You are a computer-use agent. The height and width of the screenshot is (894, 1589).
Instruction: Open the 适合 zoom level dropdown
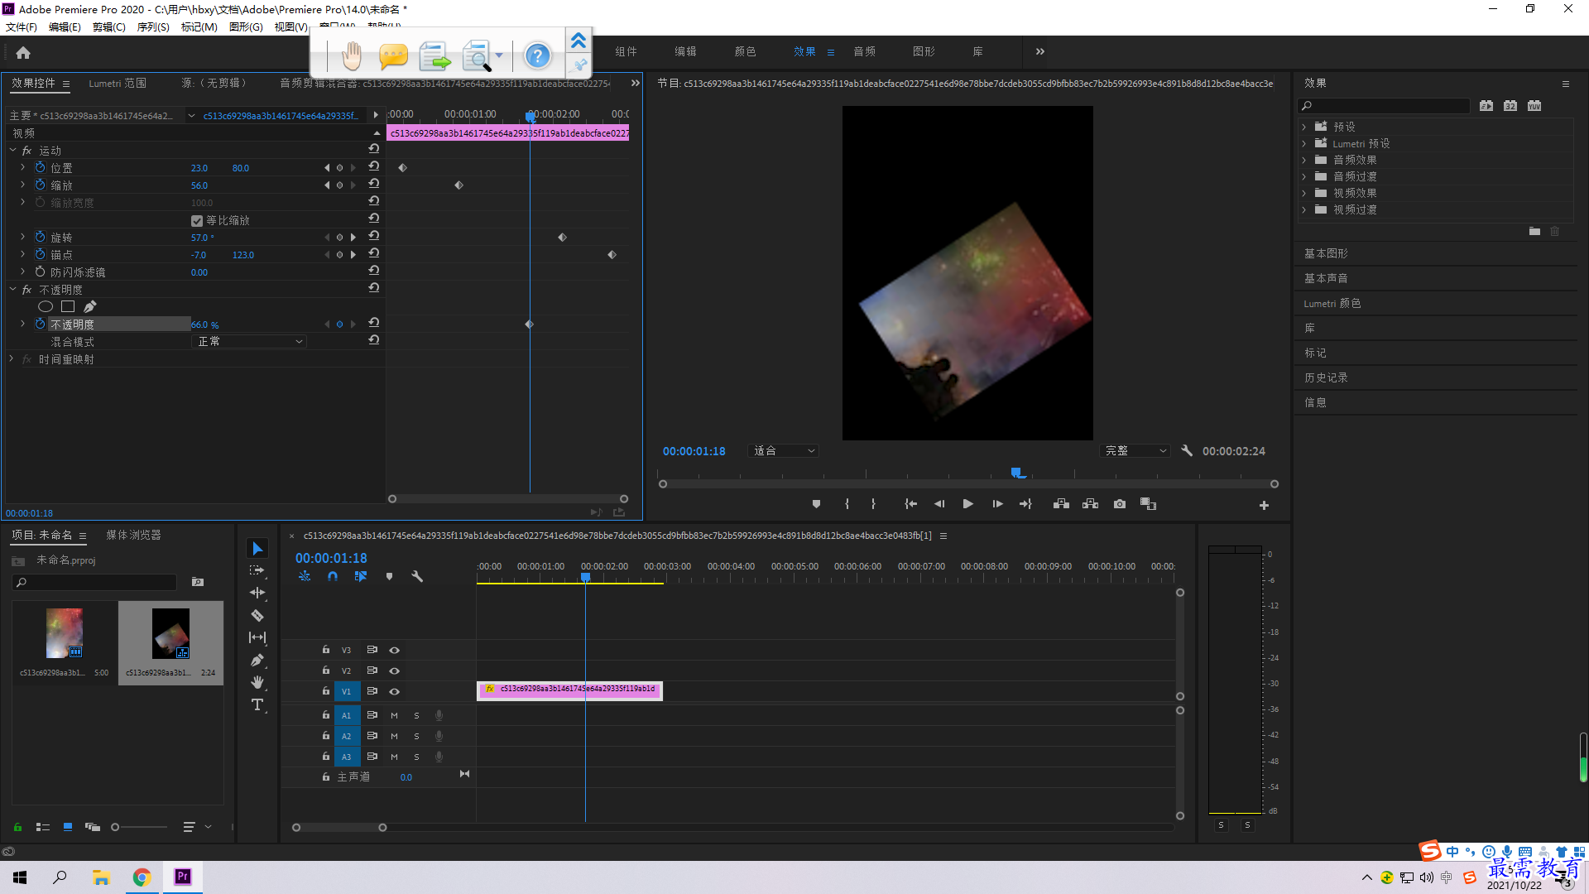point(783,450)
